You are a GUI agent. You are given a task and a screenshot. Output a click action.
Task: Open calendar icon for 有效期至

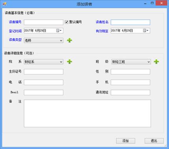click(x=145, y=31)
